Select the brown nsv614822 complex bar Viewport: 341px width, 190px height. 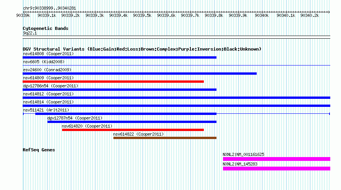[165, 138]
